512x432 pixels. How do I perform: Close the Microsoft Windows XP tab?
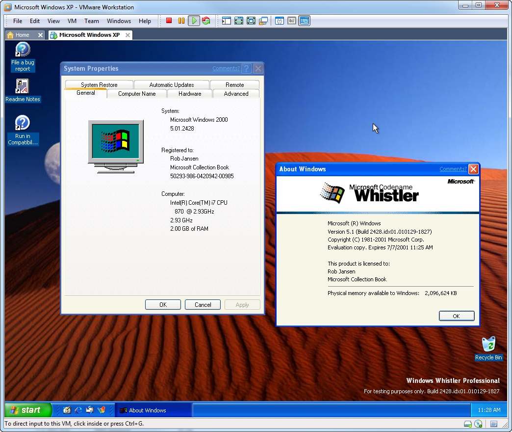click(128, 35)
